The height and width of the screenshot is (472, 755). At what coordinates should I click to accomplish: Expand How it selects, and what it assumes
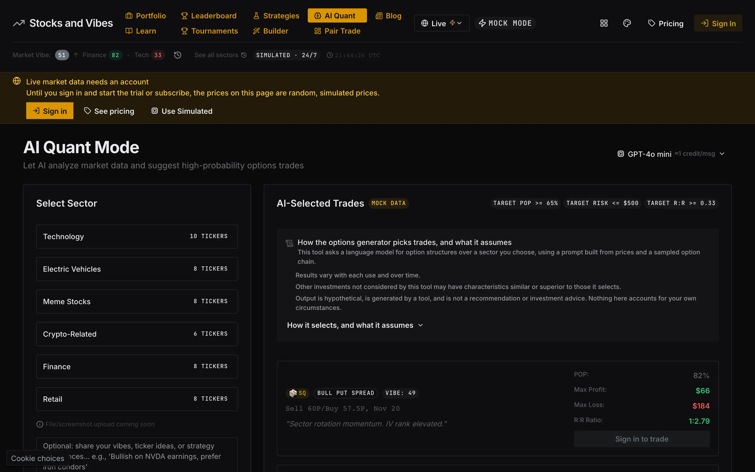click(355, 325)
